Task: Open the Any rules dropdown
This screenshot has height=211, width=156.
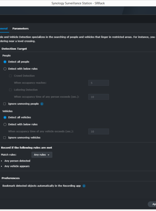Action: click(x=42, y=155)
